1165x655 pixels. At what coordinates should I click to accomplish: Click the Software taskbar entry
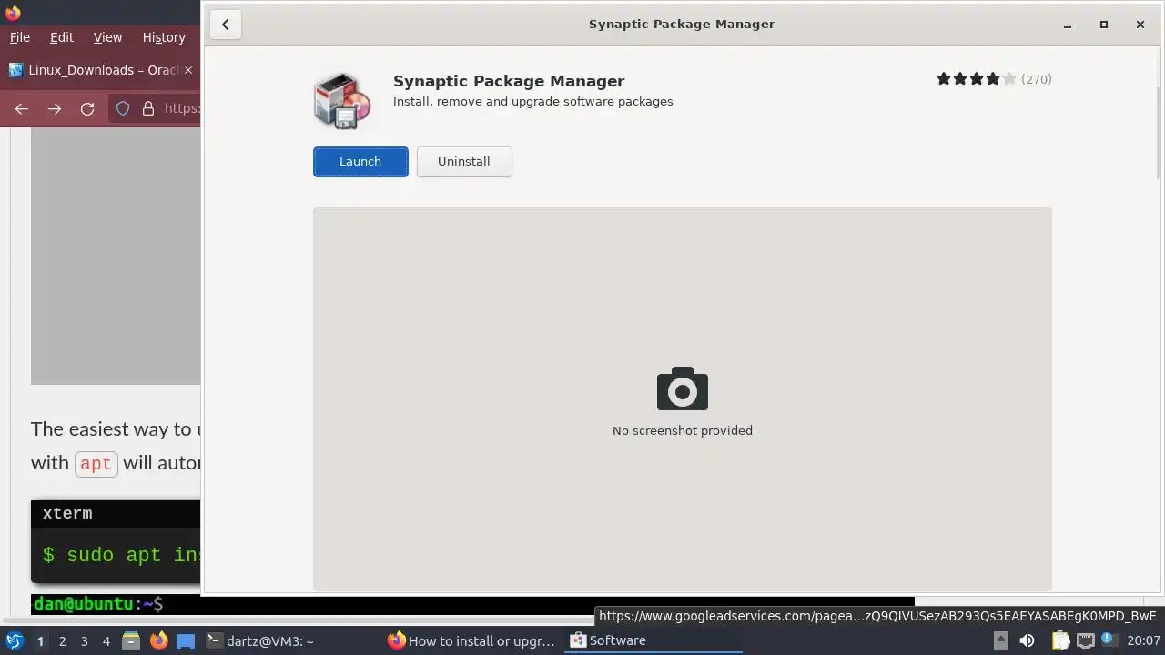653,640
